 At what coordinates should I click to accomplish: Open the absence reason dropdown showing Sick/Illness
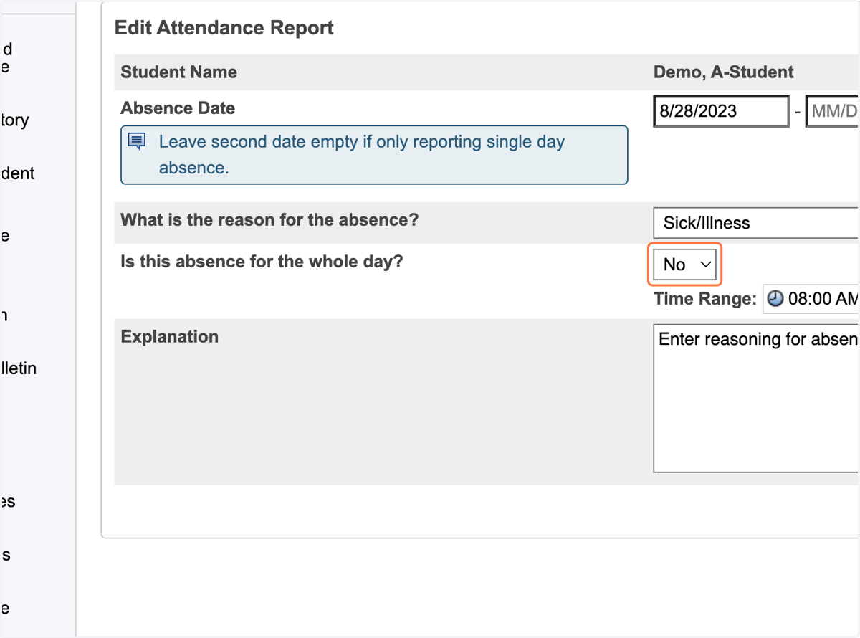point(756,223)
